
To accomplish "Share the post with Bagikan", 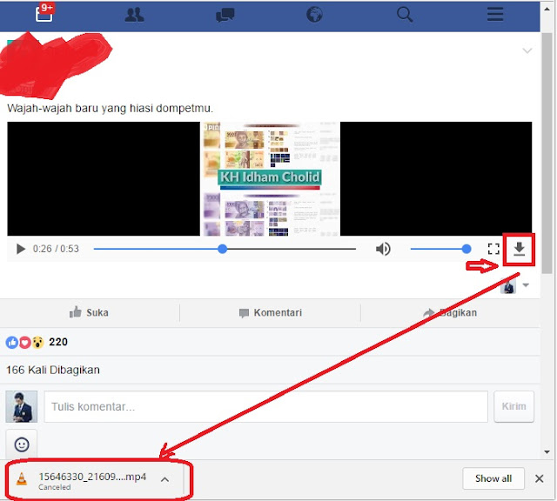I will point(450,313).
